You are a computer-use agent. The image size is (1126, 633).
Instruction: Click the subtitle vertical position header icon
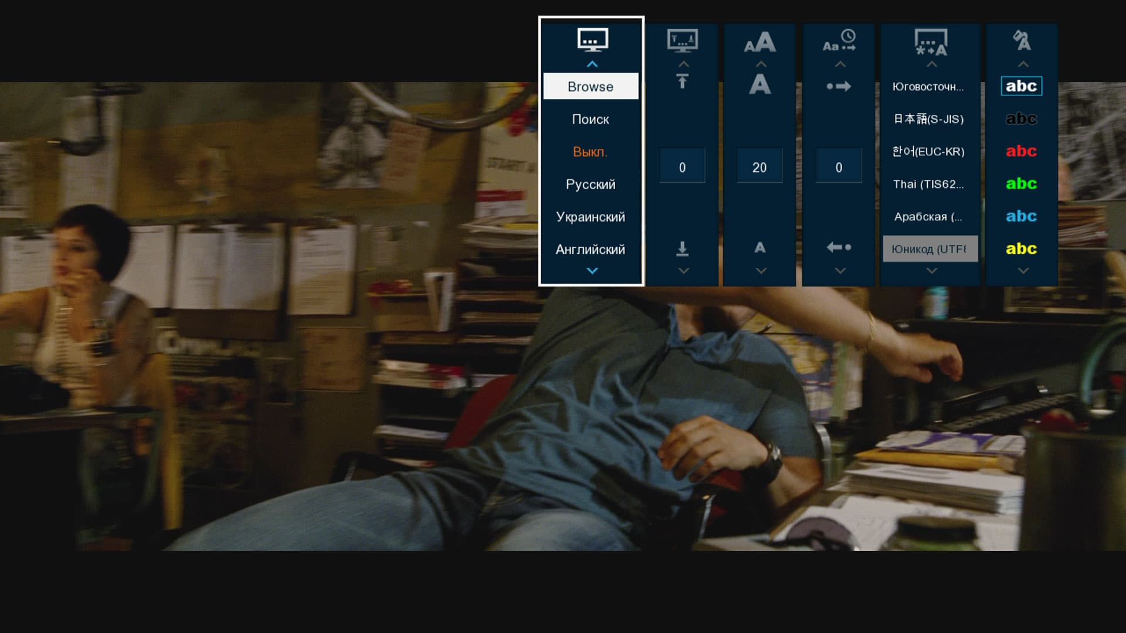[x=682, y=41]
